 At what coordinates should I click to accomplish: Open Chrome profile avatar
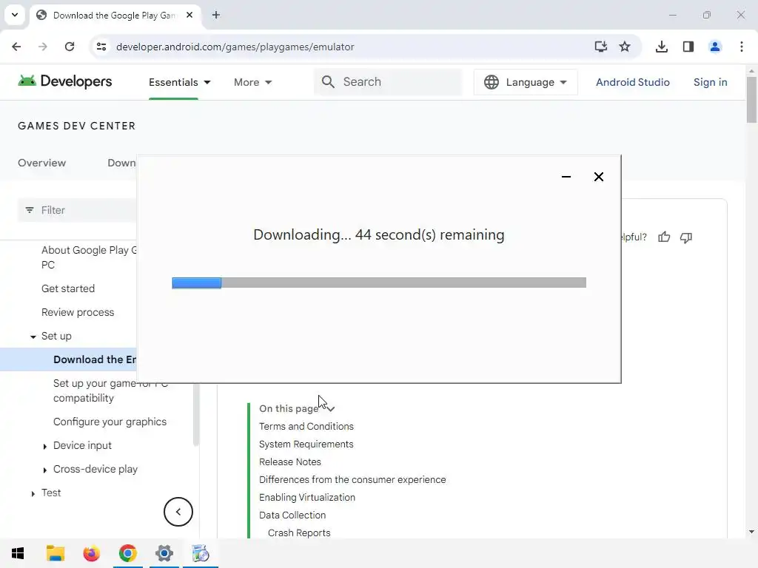(x=714, y=47)
